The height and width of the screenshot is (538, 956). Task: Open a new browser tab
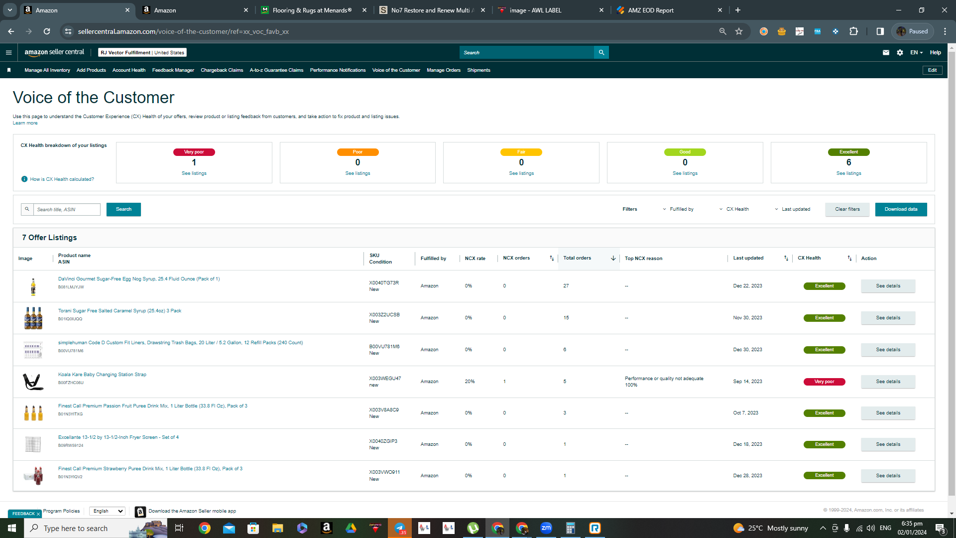pyautogui.click(x=738, y=10)
